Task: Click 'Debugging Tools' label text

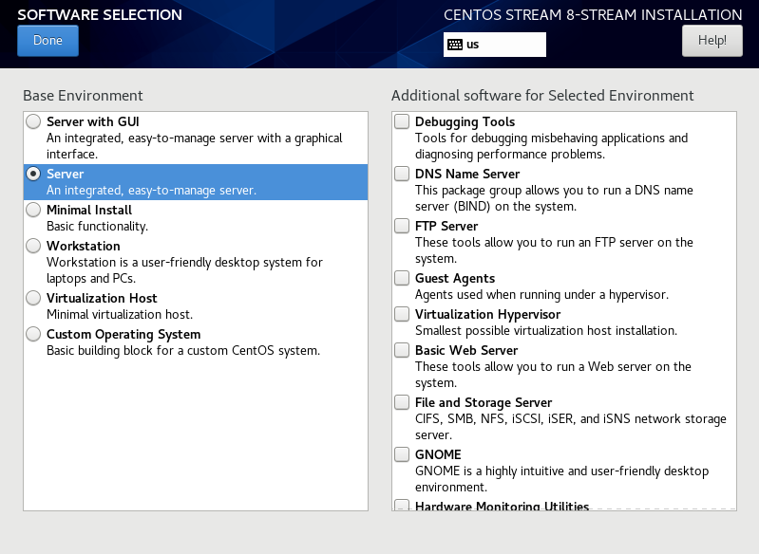Action: (x=465, y=121)
